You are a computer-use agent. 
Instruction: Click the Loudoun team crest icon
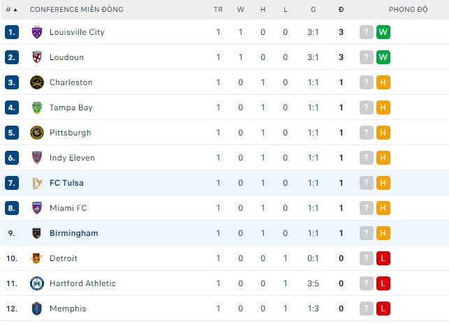pyautogui.click(x=37, y=57)
